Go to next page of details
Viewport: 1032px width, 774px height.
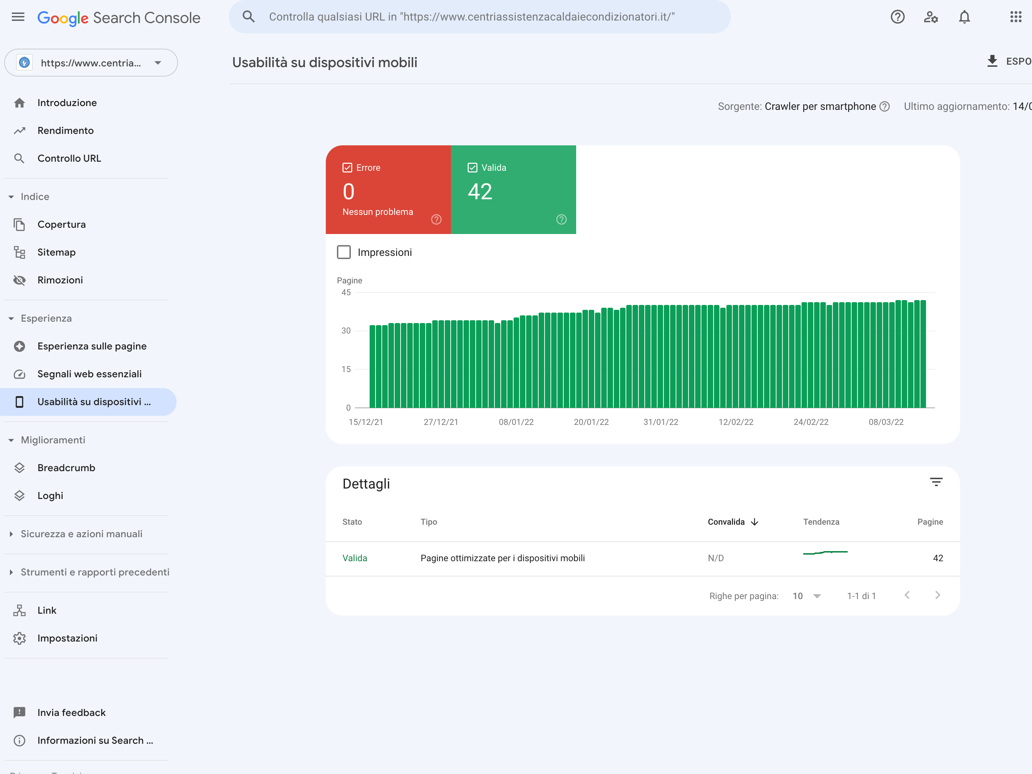(x=938, y=595)
